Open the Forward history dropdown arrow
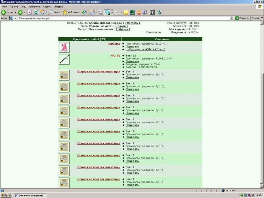The image size is (264, 198). tap(25, 12)
